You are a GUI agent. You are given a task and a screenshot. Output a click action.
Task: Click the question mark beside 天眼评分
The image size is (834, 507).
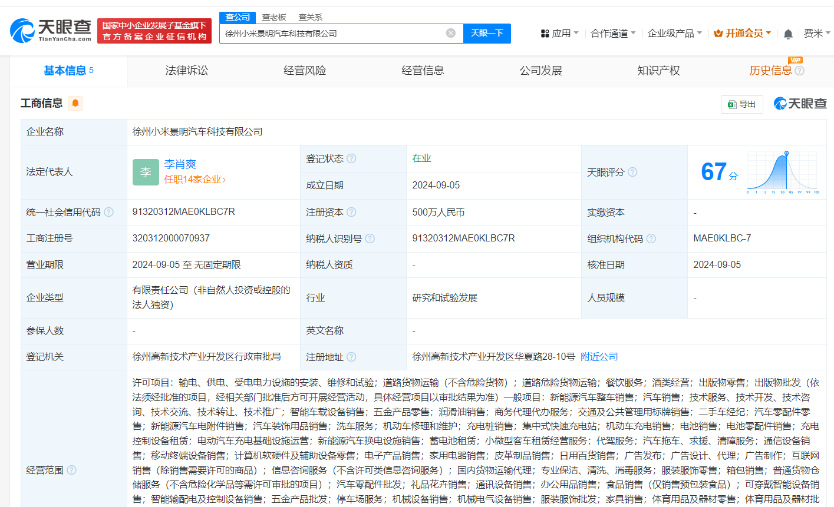(632, 172)
